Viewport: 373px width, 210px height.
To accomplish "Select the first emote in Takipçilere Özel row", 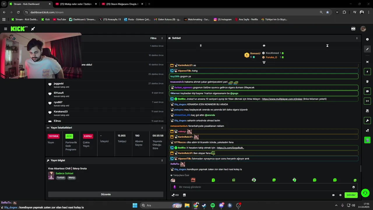I will click(x=173, y=180).
